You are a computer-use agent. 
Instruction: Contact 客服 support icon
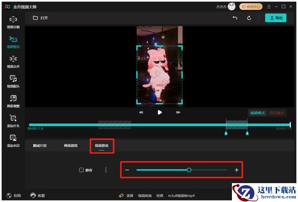37,196
